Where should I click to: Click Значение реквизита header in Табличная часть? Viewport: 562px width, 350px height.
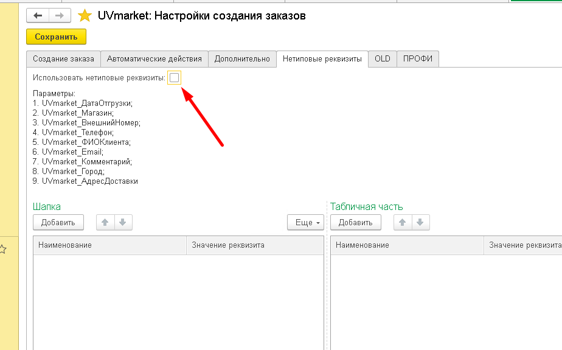(x=523, y=245)
